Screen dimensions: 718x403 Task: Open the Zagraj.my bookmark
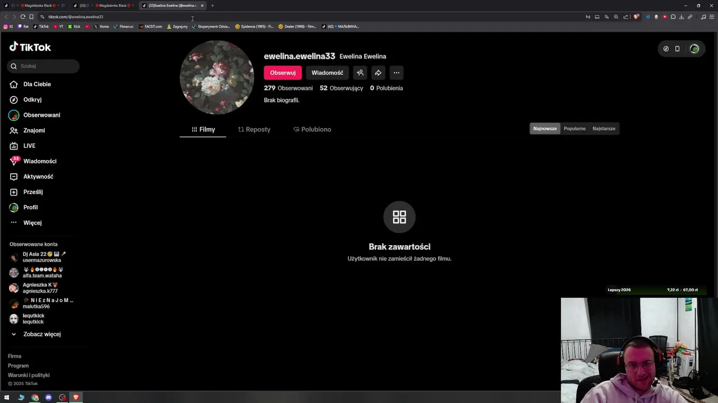(x=177, y=26)
